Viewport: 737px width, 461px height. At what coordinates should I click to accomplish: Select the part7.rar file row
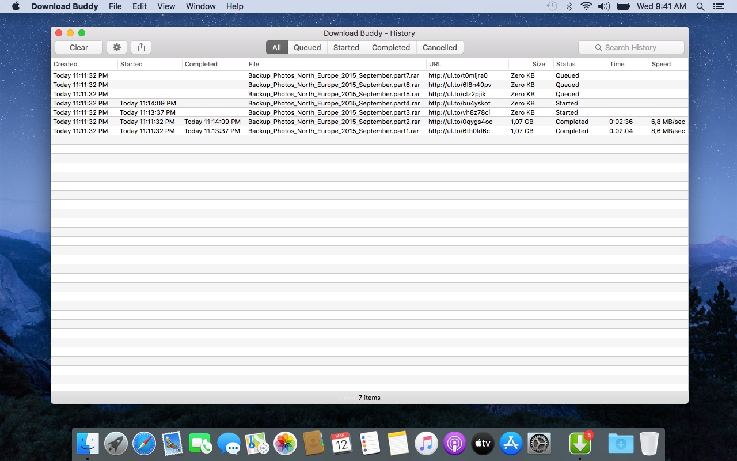click(x=370, y=75)
